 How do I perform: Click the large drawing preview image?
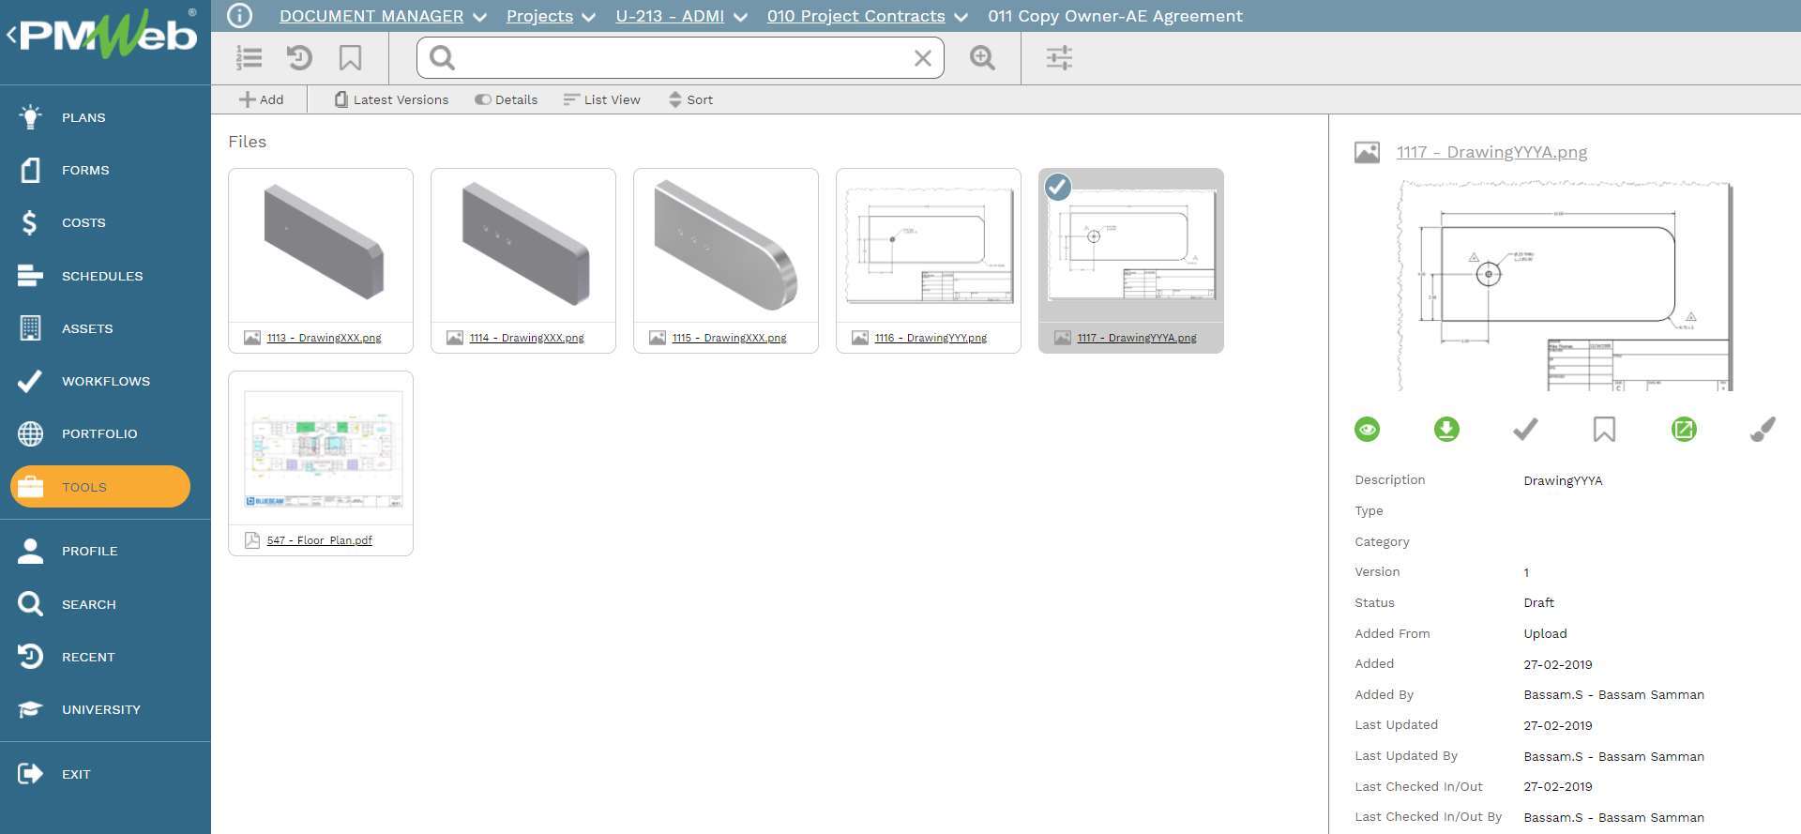pyautogui.click(x=1565, y=285)
